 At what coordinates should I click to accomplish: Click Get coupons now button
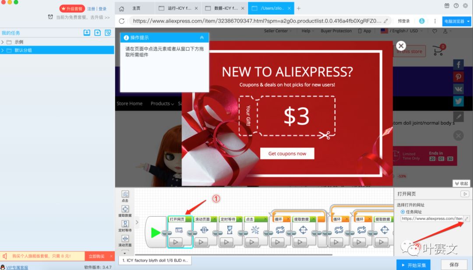click(287, 154)
